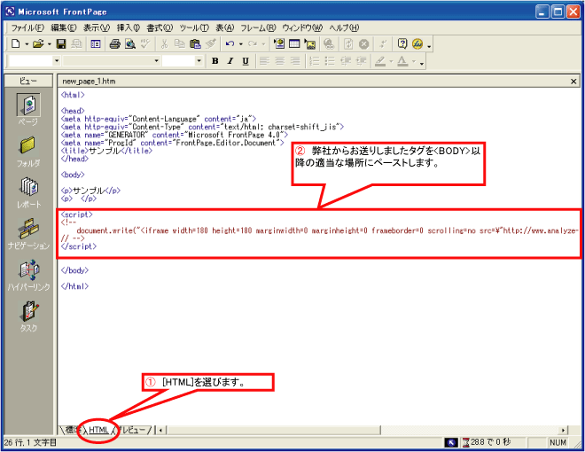The width and height of the screenshot is (585, 452).
Task: Open a file with the folder icon
Action: point(38,43)
